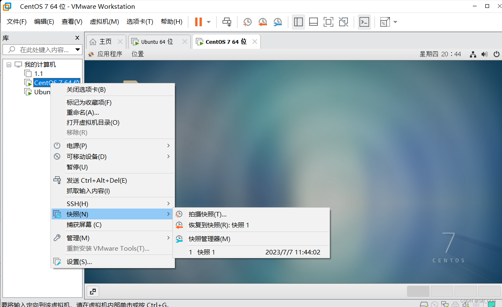The width and height of the screenshot is (502, 307).
Task: Toggle the thumbnail bar toolbar button
Action: coord(314,22)
